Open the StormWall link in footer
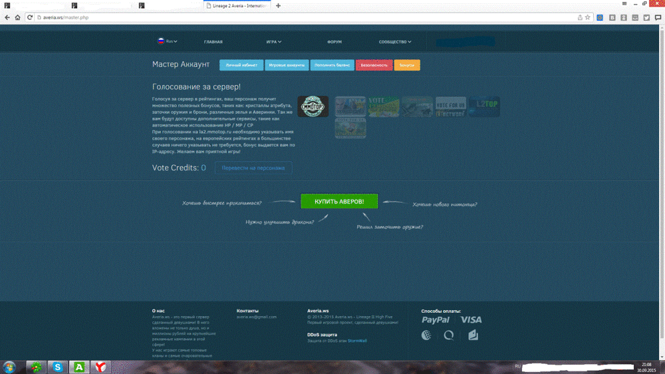 click(x=357, y=341)
